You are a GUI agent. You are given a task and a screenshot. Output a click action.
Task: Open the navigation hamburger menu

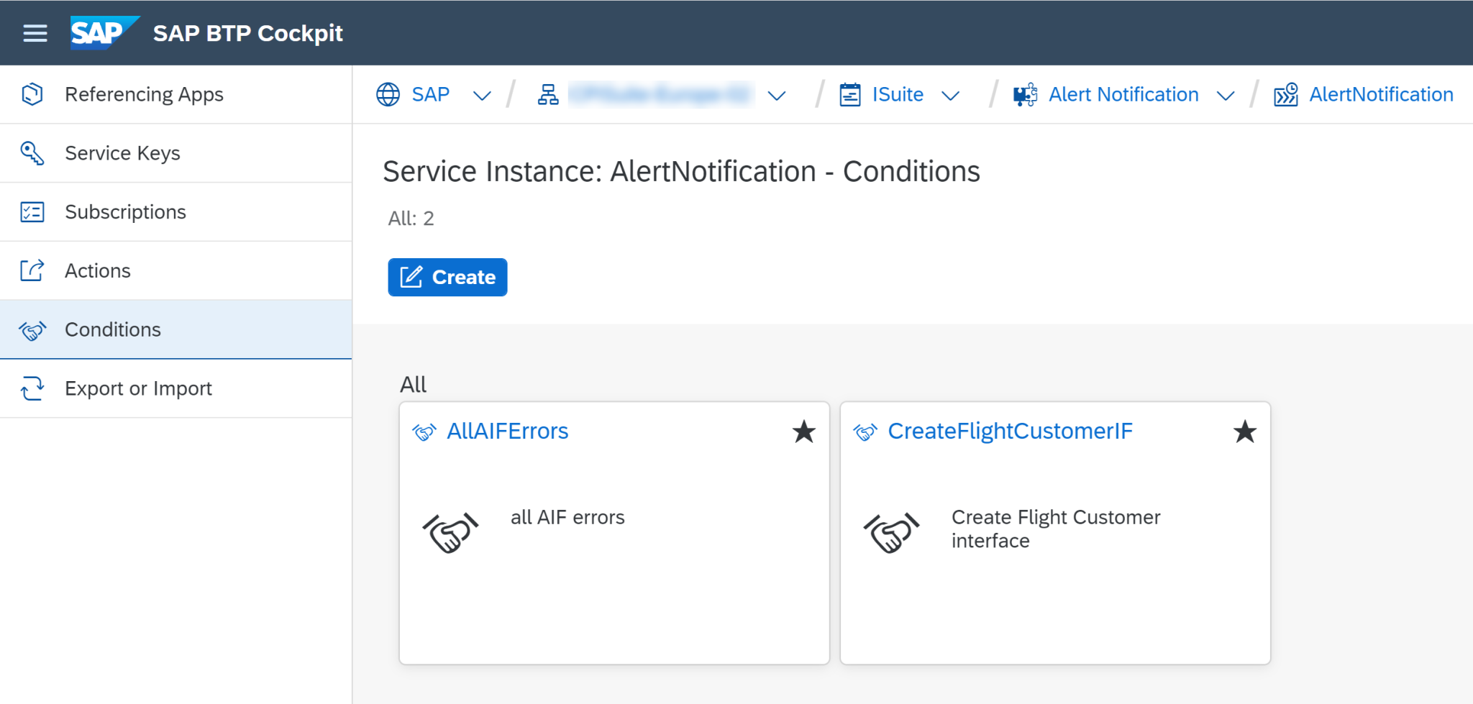point(35,32)
